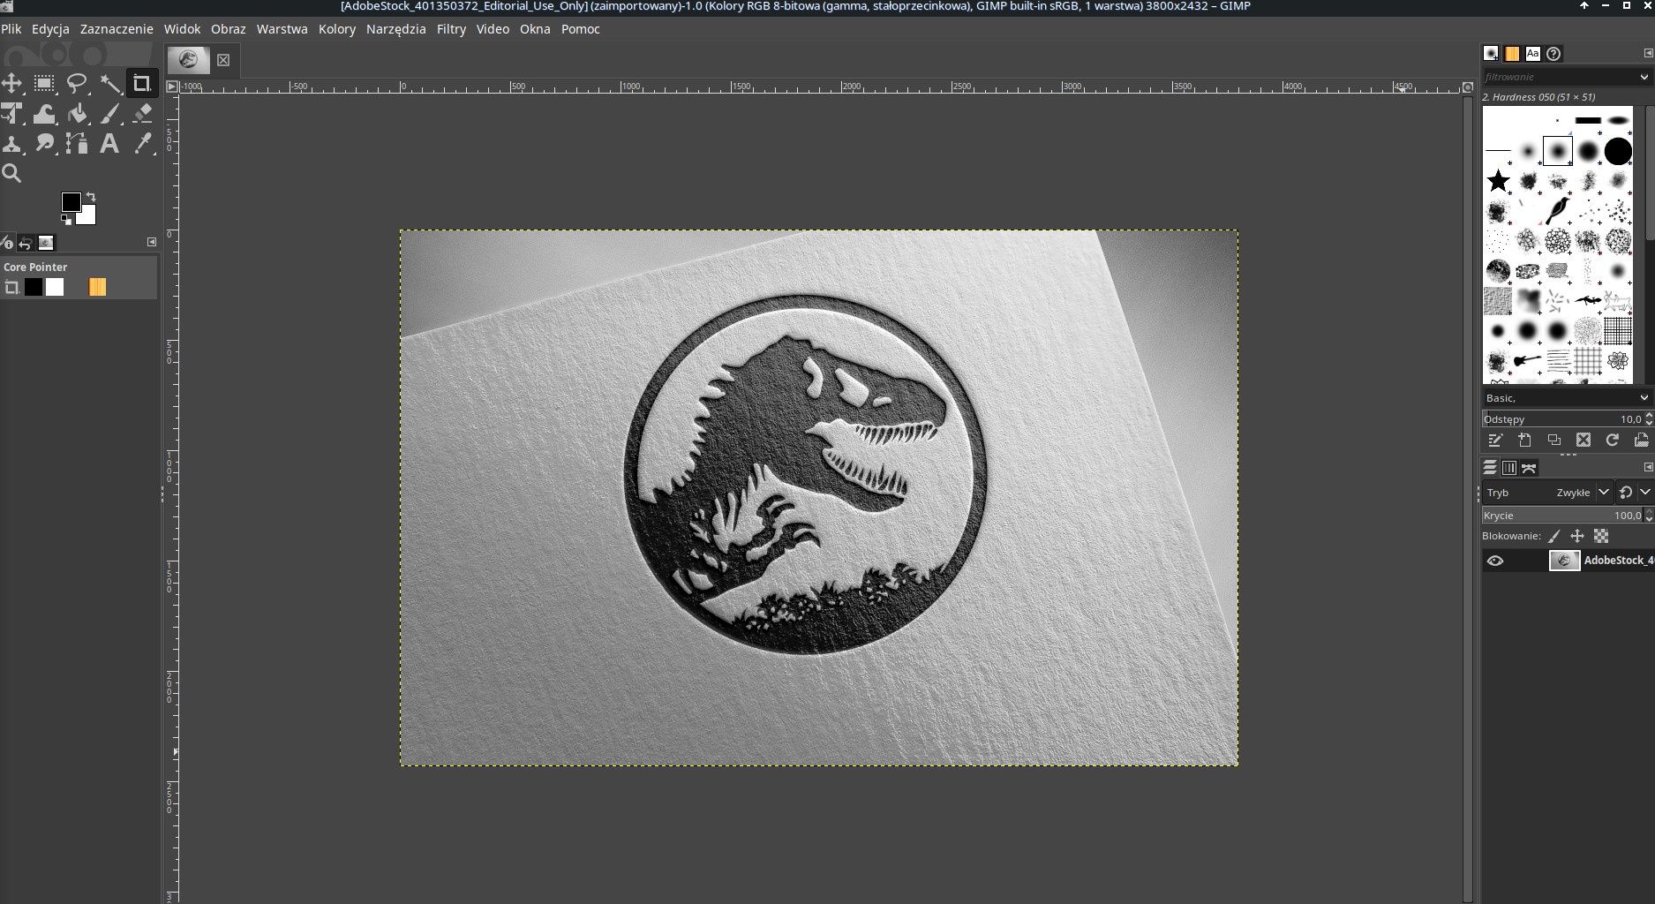Open Narzędzia menu
This screenshot has width=1655, height=904.
[395, 29]
